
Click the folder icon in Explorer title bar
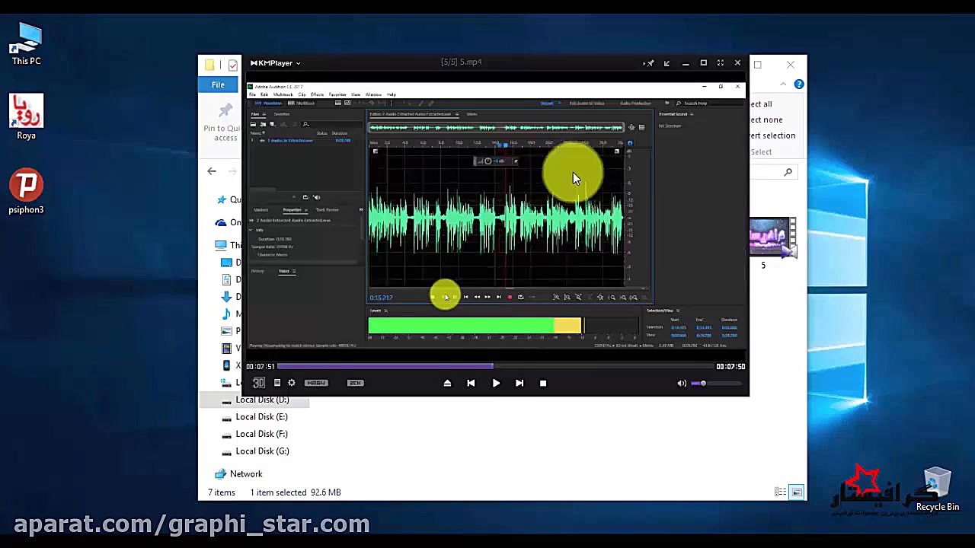(209, 65)
